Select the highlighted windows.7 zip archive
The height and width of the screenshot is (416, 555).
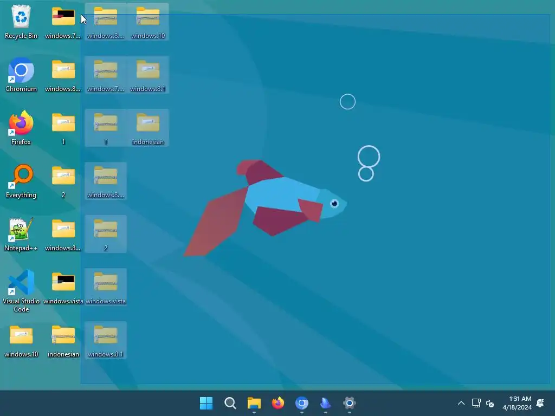[x=106, y=75]
